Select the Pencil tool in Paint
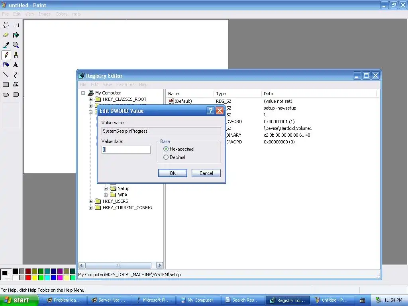Viewport: 408px width, 306px height. 6,55
